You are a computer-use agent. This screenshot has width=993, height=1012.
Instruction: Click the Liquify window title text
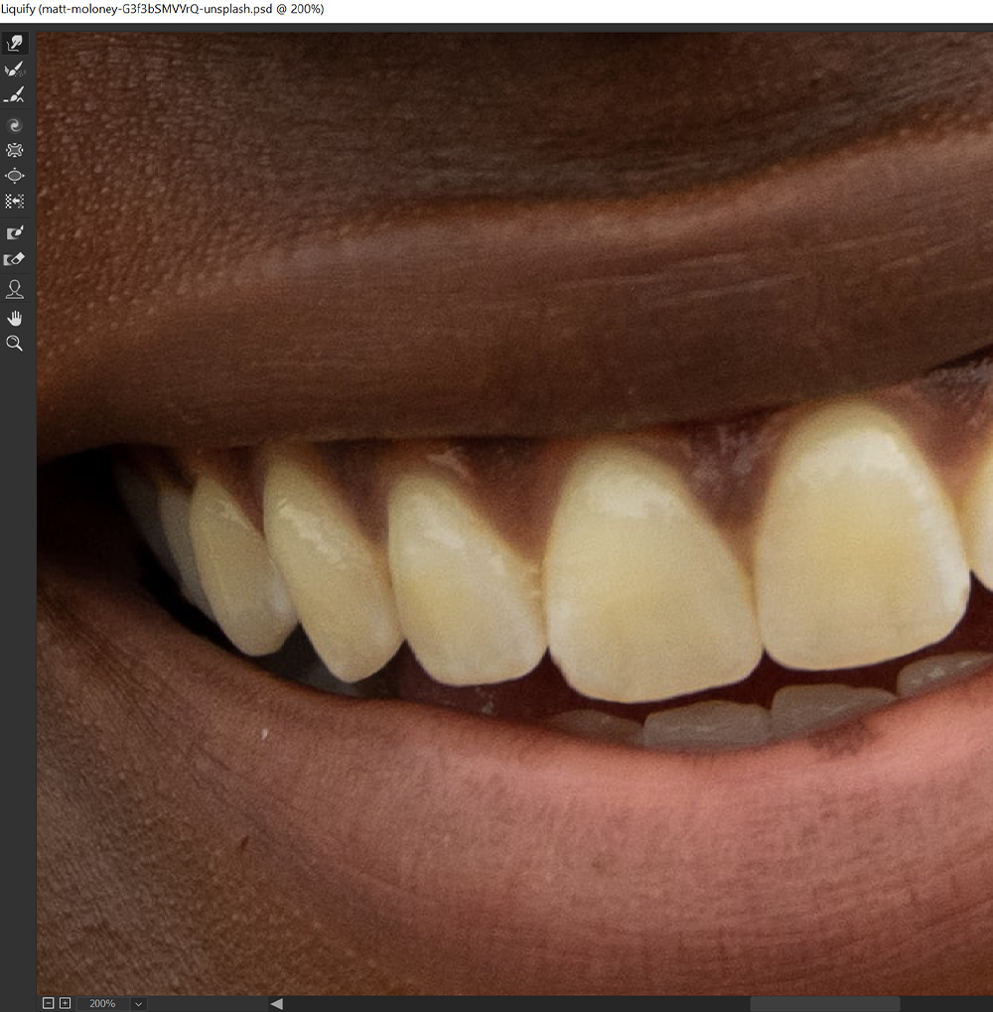[x=162, y=9]
